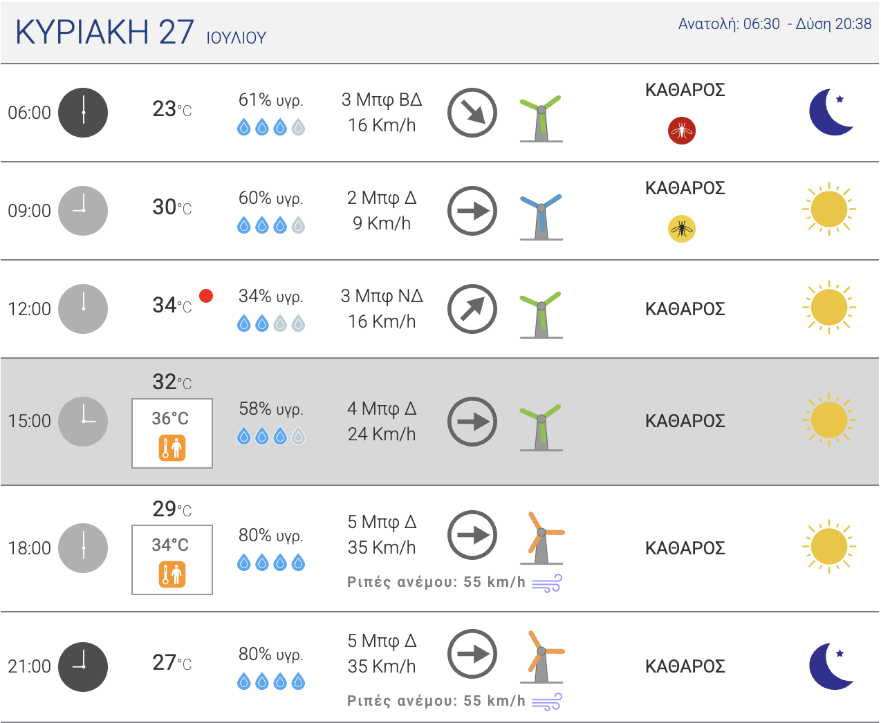This screenshot has height=723, width=881.
Task: Click the 34°C feels-like box at 18:00
Action: 172,560
